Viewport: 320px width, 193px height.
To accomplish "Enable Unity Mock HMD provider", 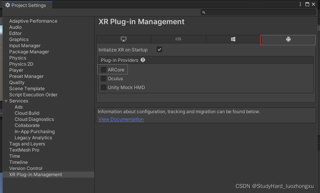I will [x=104, y=87].
